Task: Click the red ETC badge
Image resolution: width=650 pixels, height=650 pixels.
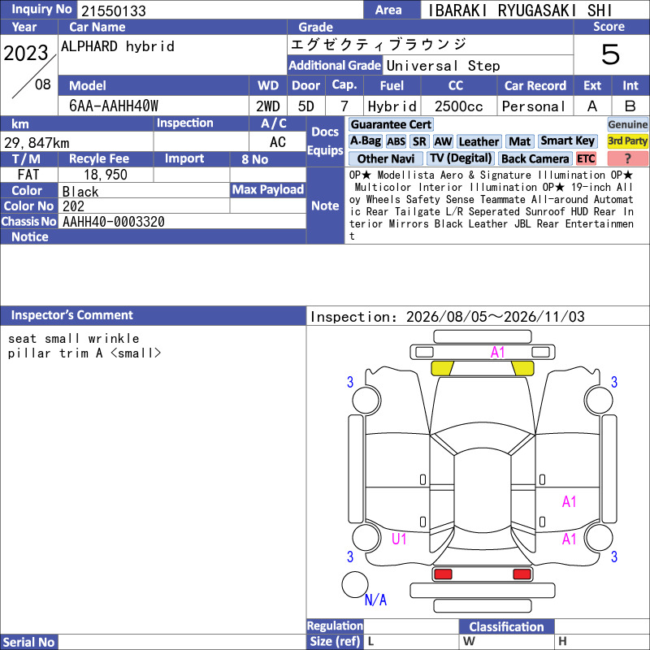Action: [586, 158]
